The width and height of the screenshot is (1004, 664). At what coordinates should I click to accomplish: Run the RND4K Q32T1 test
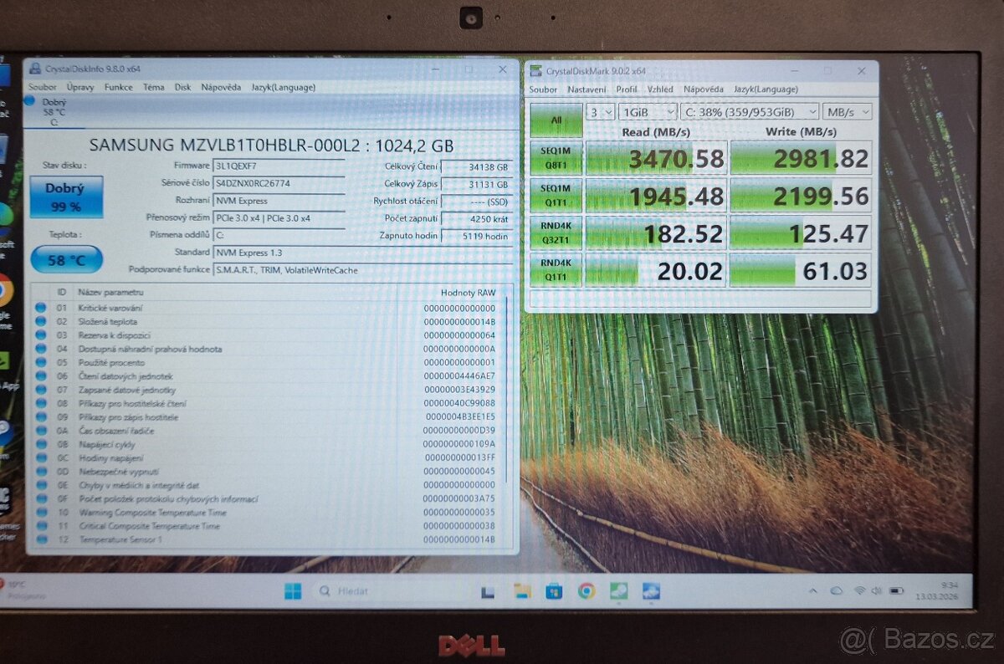(556, 232)
